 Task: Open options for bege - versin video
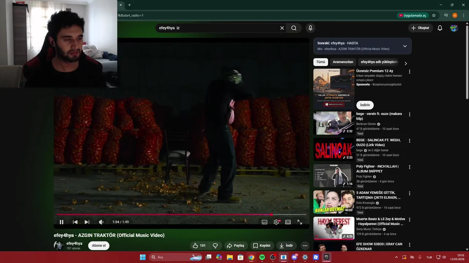[410, 114]
